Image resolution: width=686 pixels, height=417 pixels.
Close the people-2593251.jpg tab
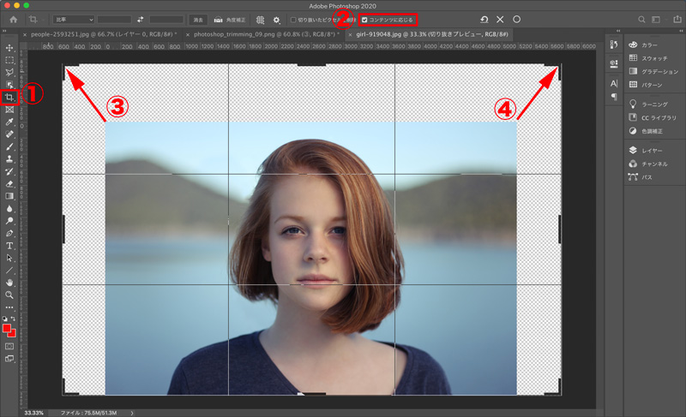[x=25, y=34]
